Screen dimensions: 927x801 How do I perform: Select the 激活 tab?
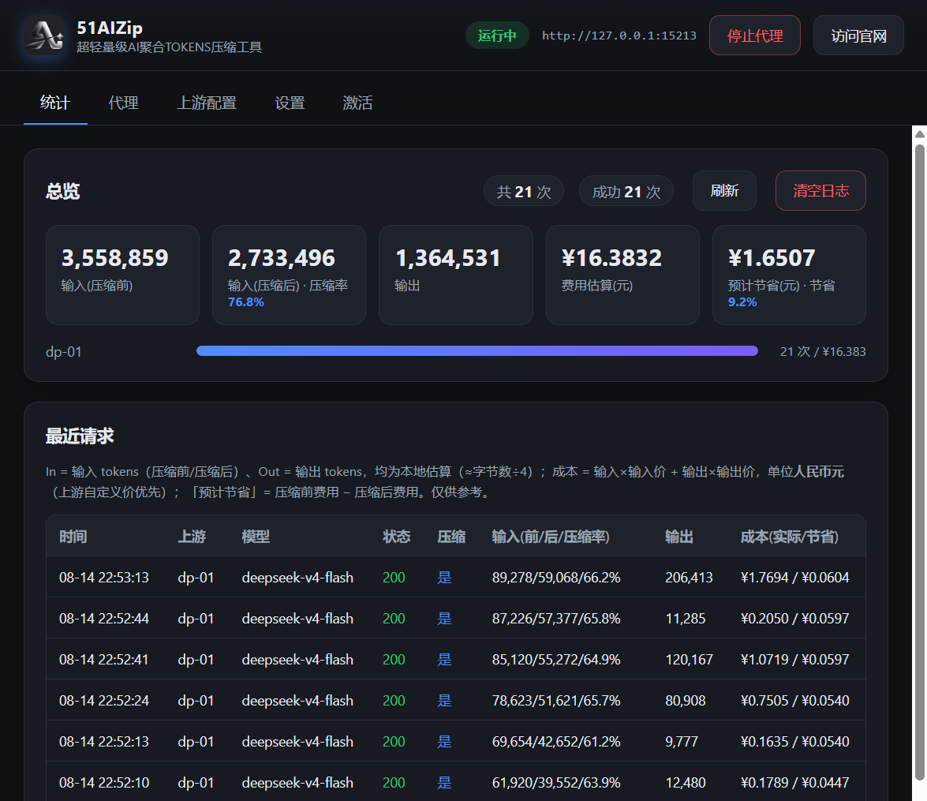[357, 103]
